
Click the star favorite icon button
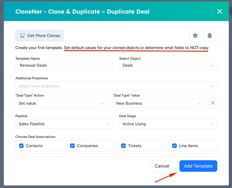coord(195,36)
